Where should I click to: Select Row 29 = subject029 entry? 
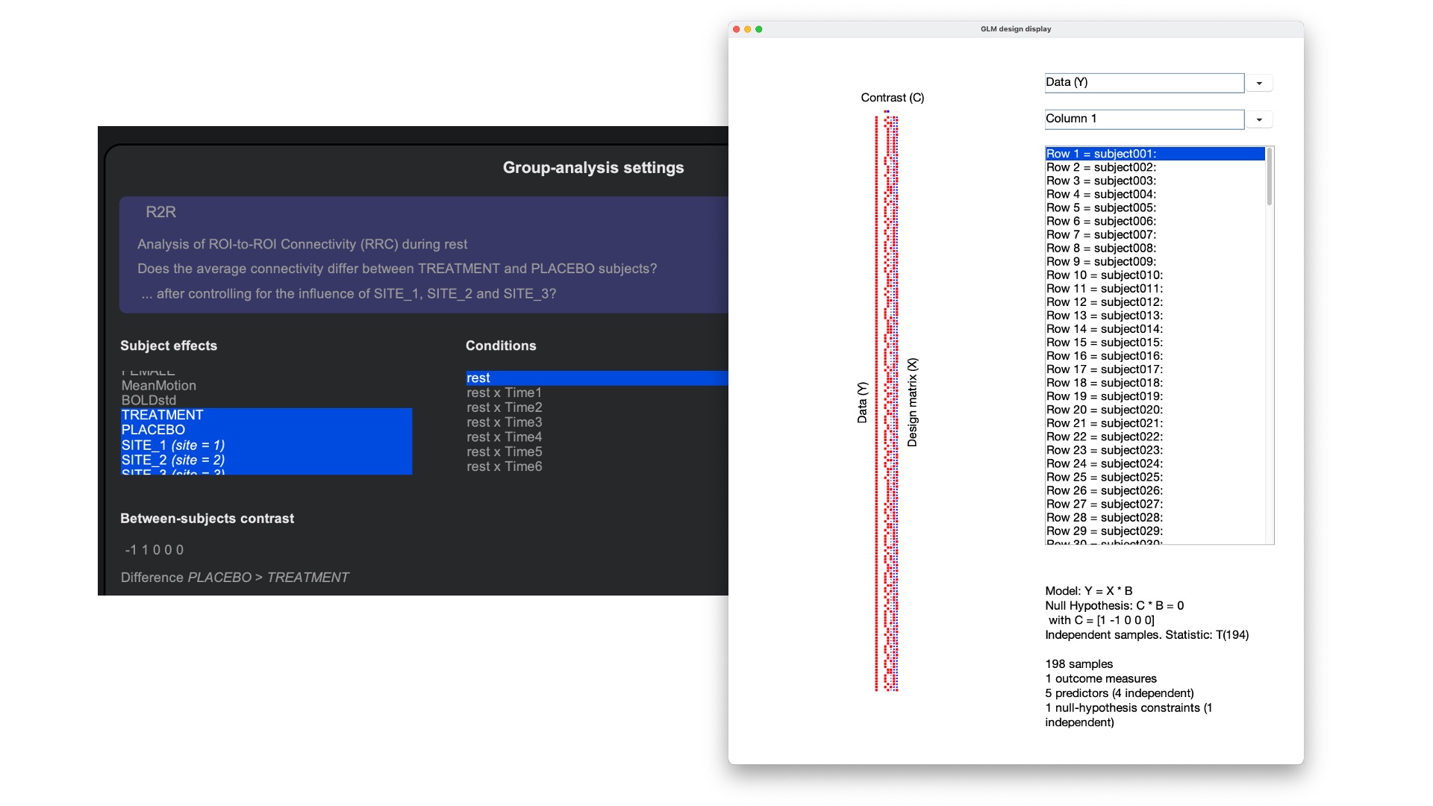coord(1104,531)
